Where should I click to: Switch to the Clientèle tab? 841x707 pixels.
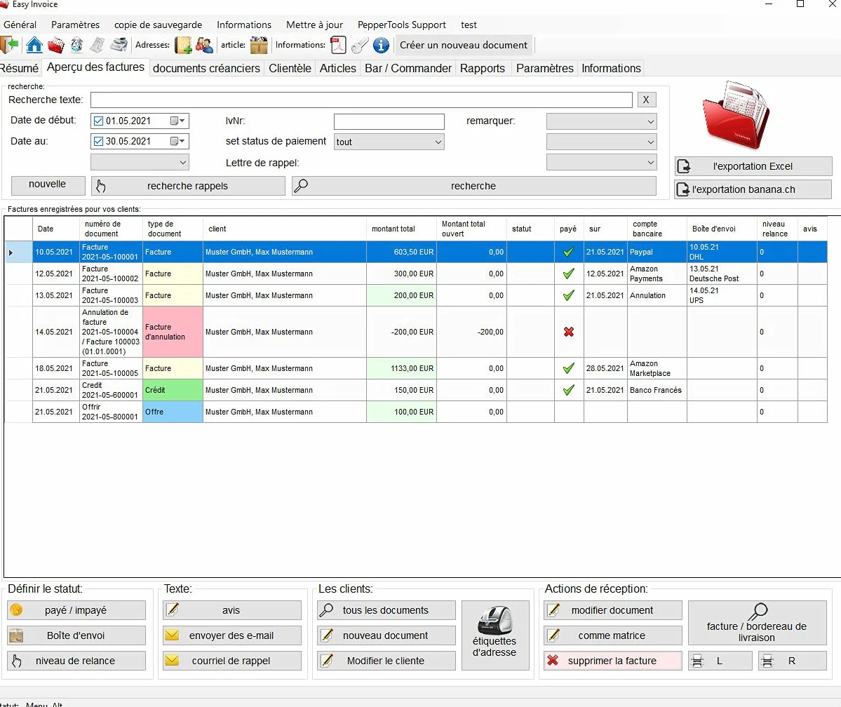pos(290,68)
